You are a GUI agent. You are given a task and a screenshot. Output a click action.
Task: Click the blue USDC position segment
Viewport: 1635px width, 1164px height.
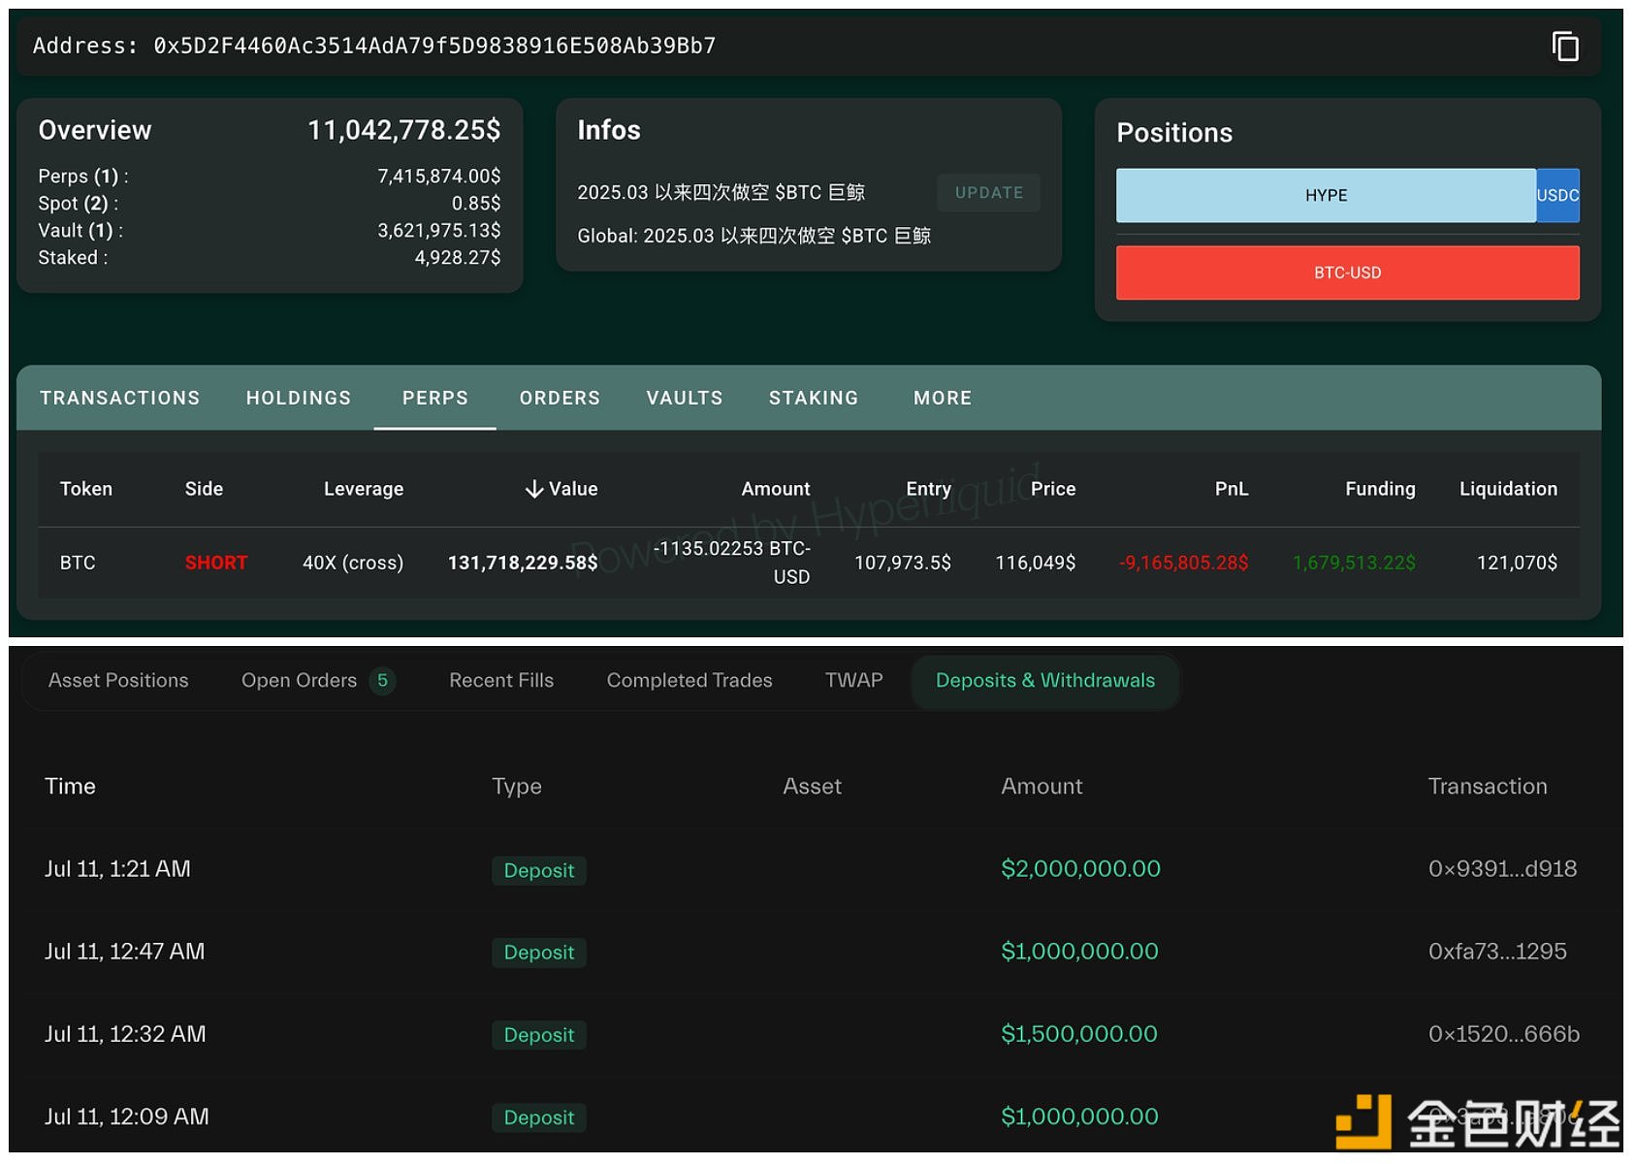pos(1557,195)
